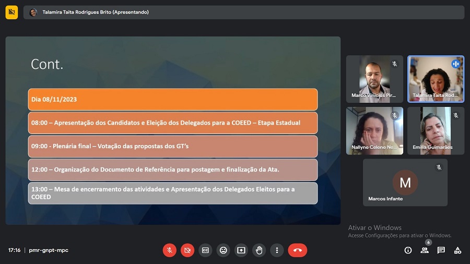Select Emilia Guimarães's video tile

tap(436, 130)
